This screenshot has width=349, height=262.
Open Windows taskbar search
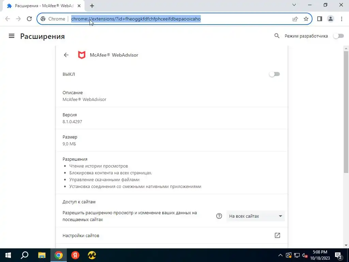point(25,255)
